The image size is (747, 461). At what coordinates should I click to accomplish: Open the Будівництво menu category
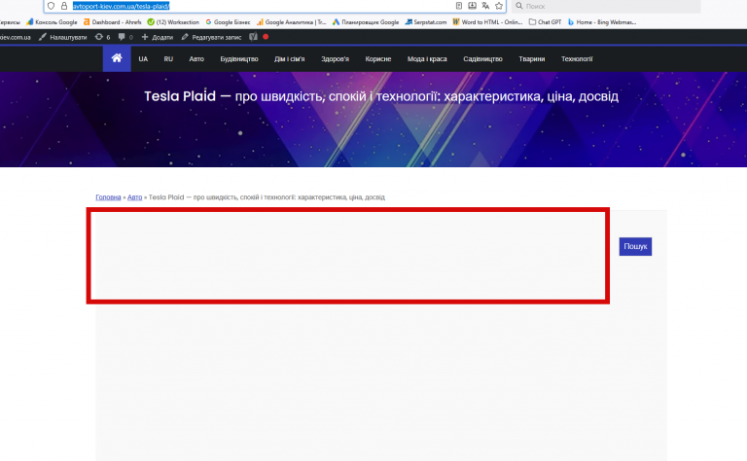(x=239, y=59)
